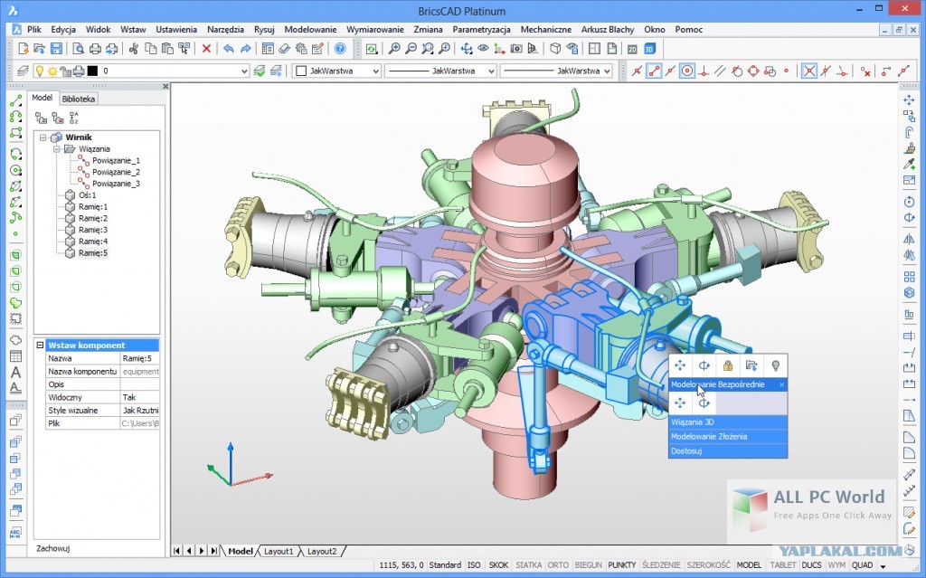The height and width of the screenshot is (578, 926).
Task: Toggle DUCS in the status bar
Action: [811, 565]
